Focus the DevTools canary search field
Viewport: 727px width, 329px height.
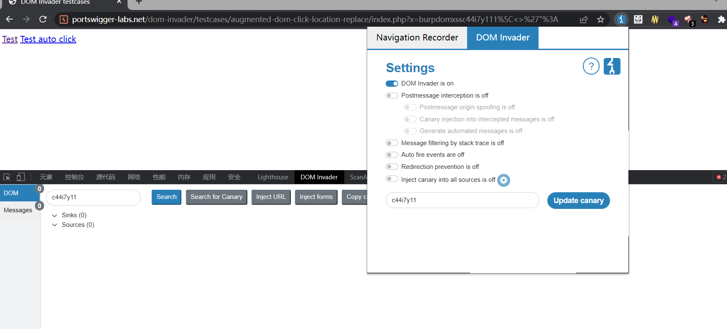click(93, 197)
